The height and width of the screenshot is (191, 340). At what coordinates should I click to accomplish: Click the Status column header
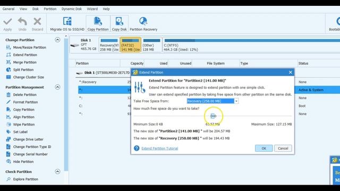303,64
